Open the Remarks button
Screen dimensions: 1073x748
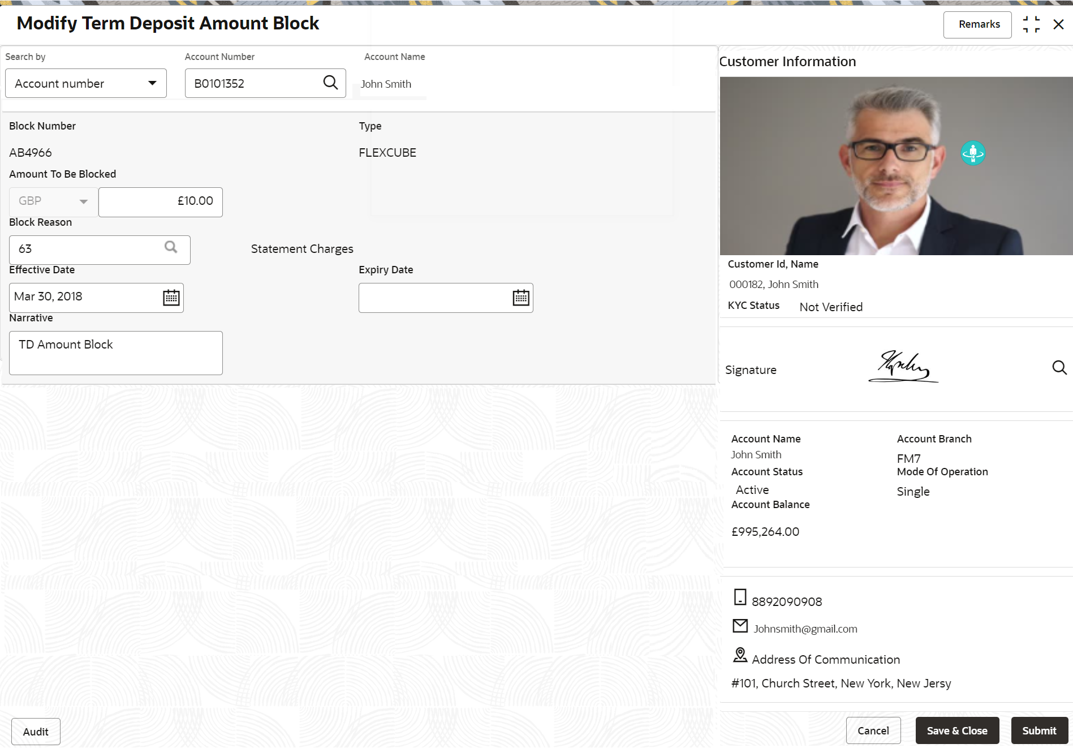click(x=977, y=24)
